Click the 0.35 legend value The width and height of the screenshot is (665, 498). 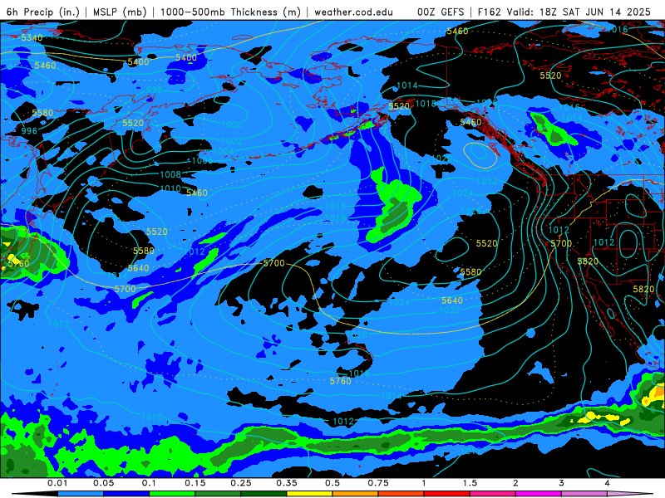[287, 483]
